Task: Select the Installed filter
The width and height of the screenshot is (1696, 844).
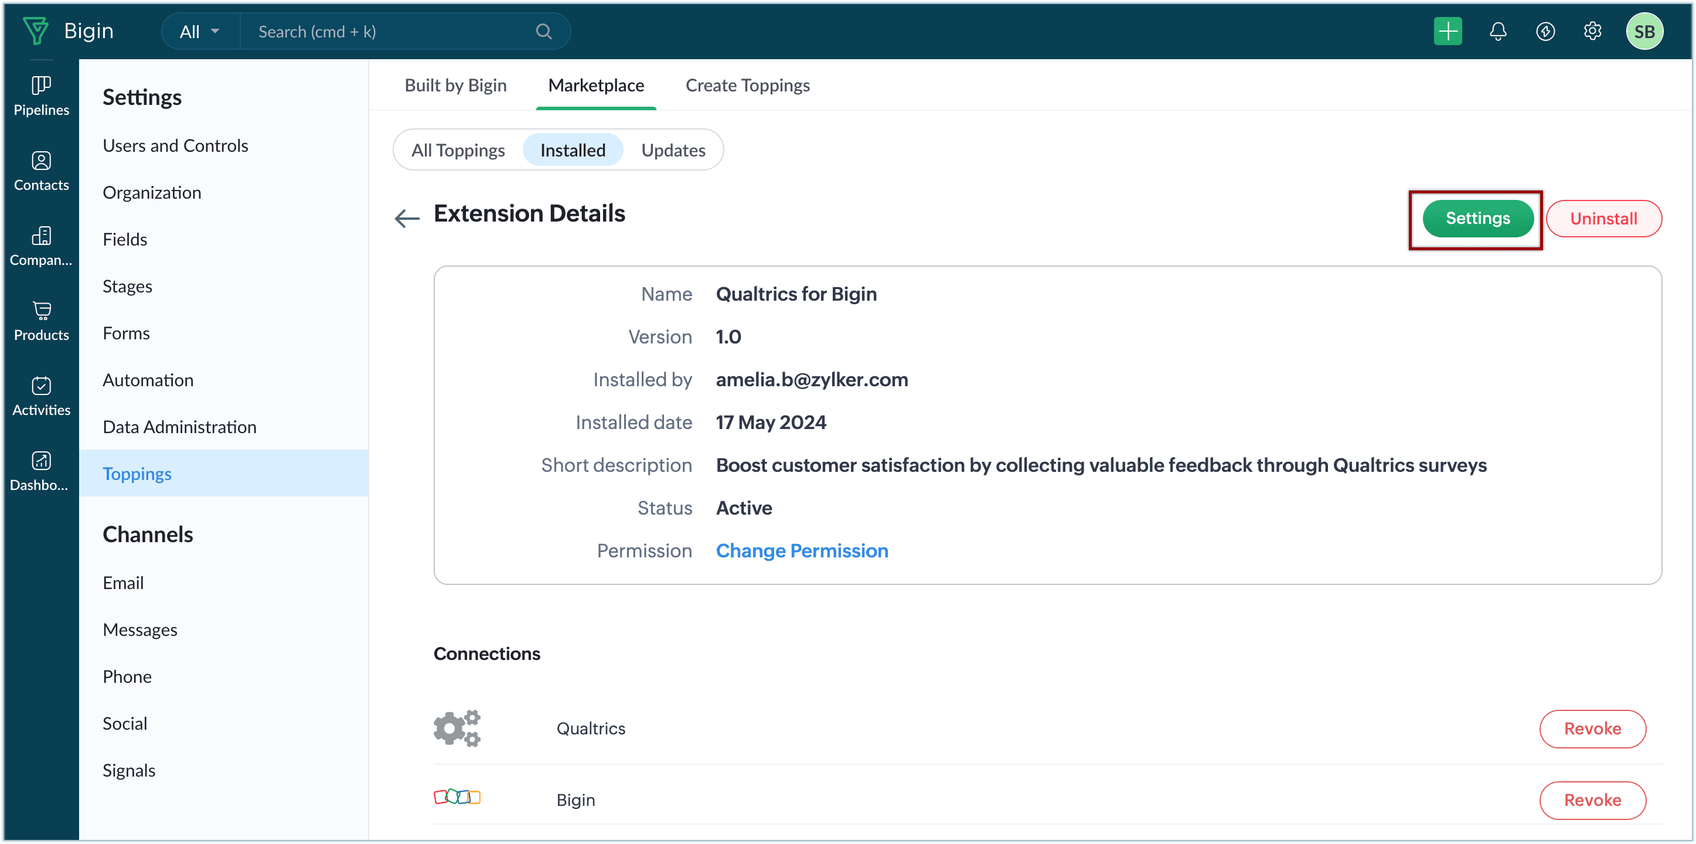Action: click(573, 150)
